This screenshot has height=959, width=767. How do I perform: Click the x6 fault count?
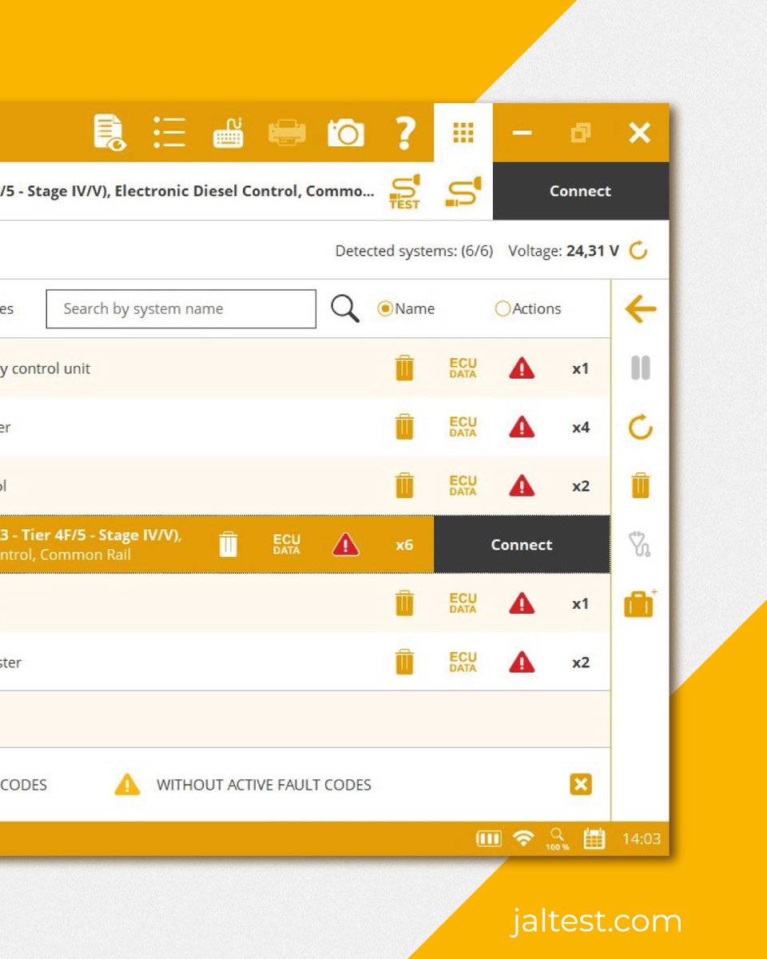404,545
